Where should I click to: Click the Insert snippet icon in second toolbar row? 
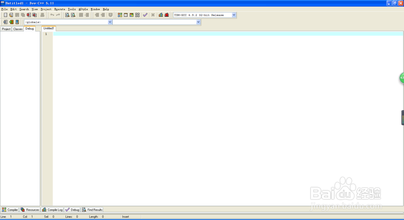pos(5,22)
